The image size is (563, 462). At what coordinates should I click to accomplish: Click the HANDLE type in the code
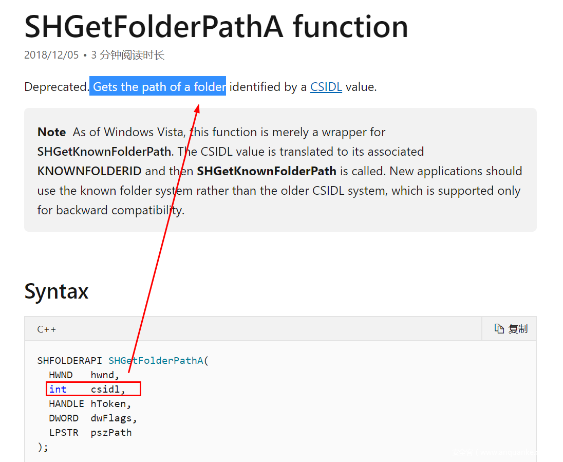[x=66, y=404]
